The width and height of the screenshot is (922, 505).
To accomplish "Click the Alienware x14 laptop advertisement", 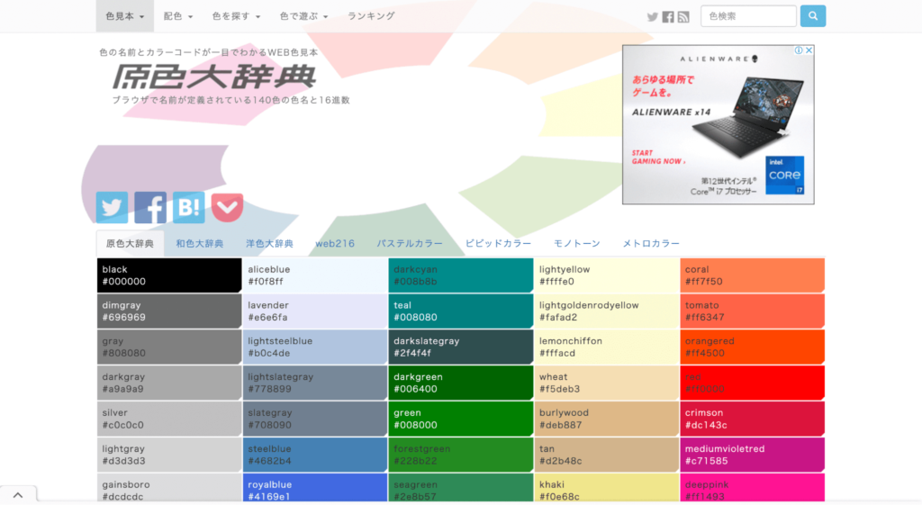I will (718, 124).
